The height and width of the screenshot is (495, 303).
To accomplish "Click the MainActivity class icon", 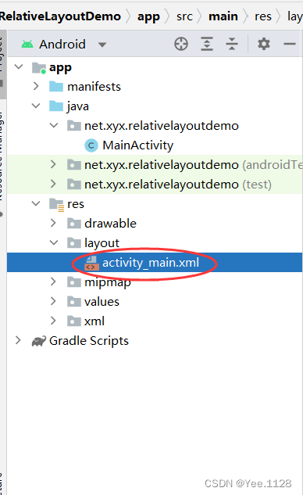I will click(x=91, y=145).
